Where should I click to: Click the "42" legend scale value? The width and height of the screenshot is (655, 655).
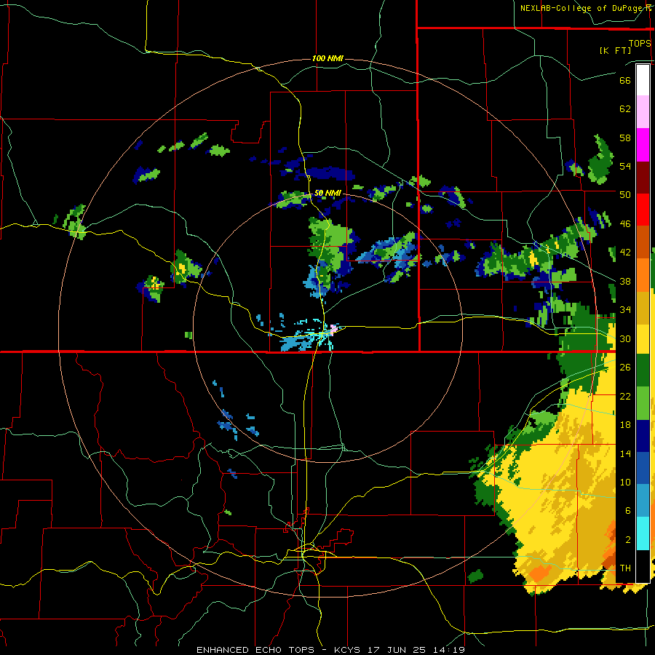click(625, 253)
